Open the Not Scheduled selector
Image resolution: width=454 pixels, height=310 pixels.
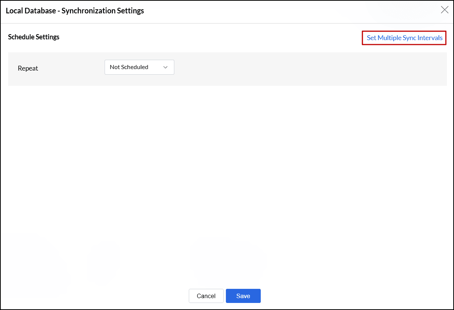pyautogui.click(x=139, y=67)
